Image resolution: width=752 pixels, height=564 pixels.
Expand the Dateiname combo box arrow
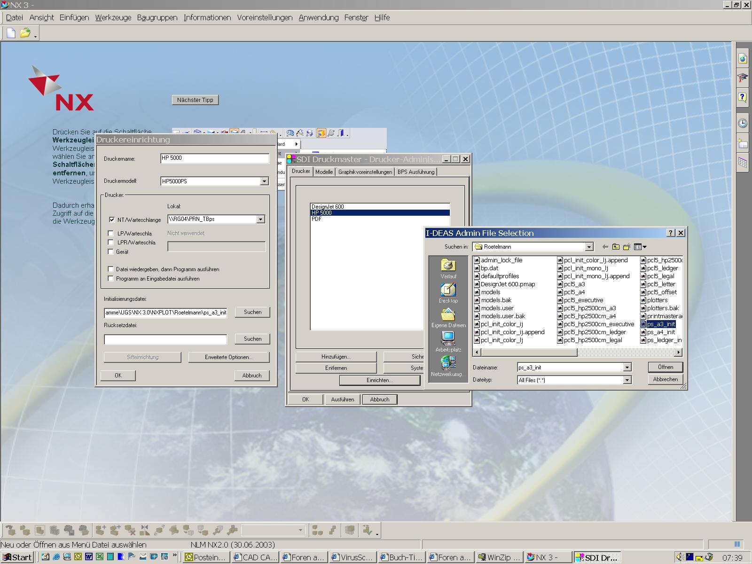627,368
